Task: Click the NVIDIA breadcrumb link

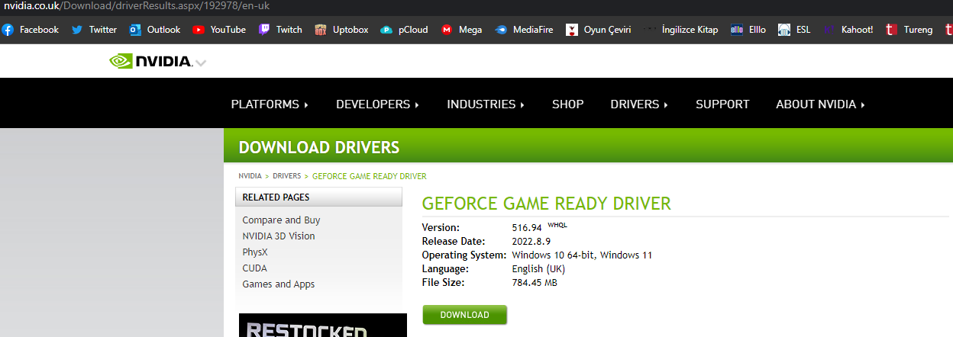Action: click(250, 176)
